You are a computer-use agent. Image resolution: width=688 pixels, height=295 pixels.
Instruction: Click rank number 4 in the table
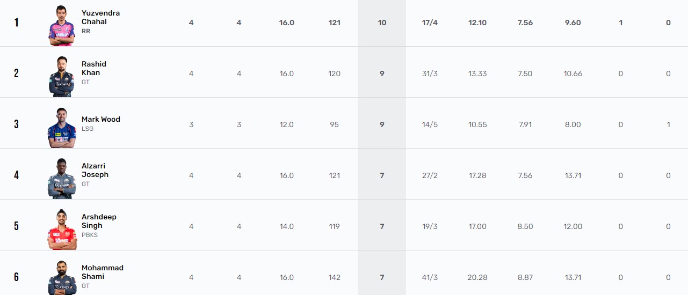coord(16,175)
